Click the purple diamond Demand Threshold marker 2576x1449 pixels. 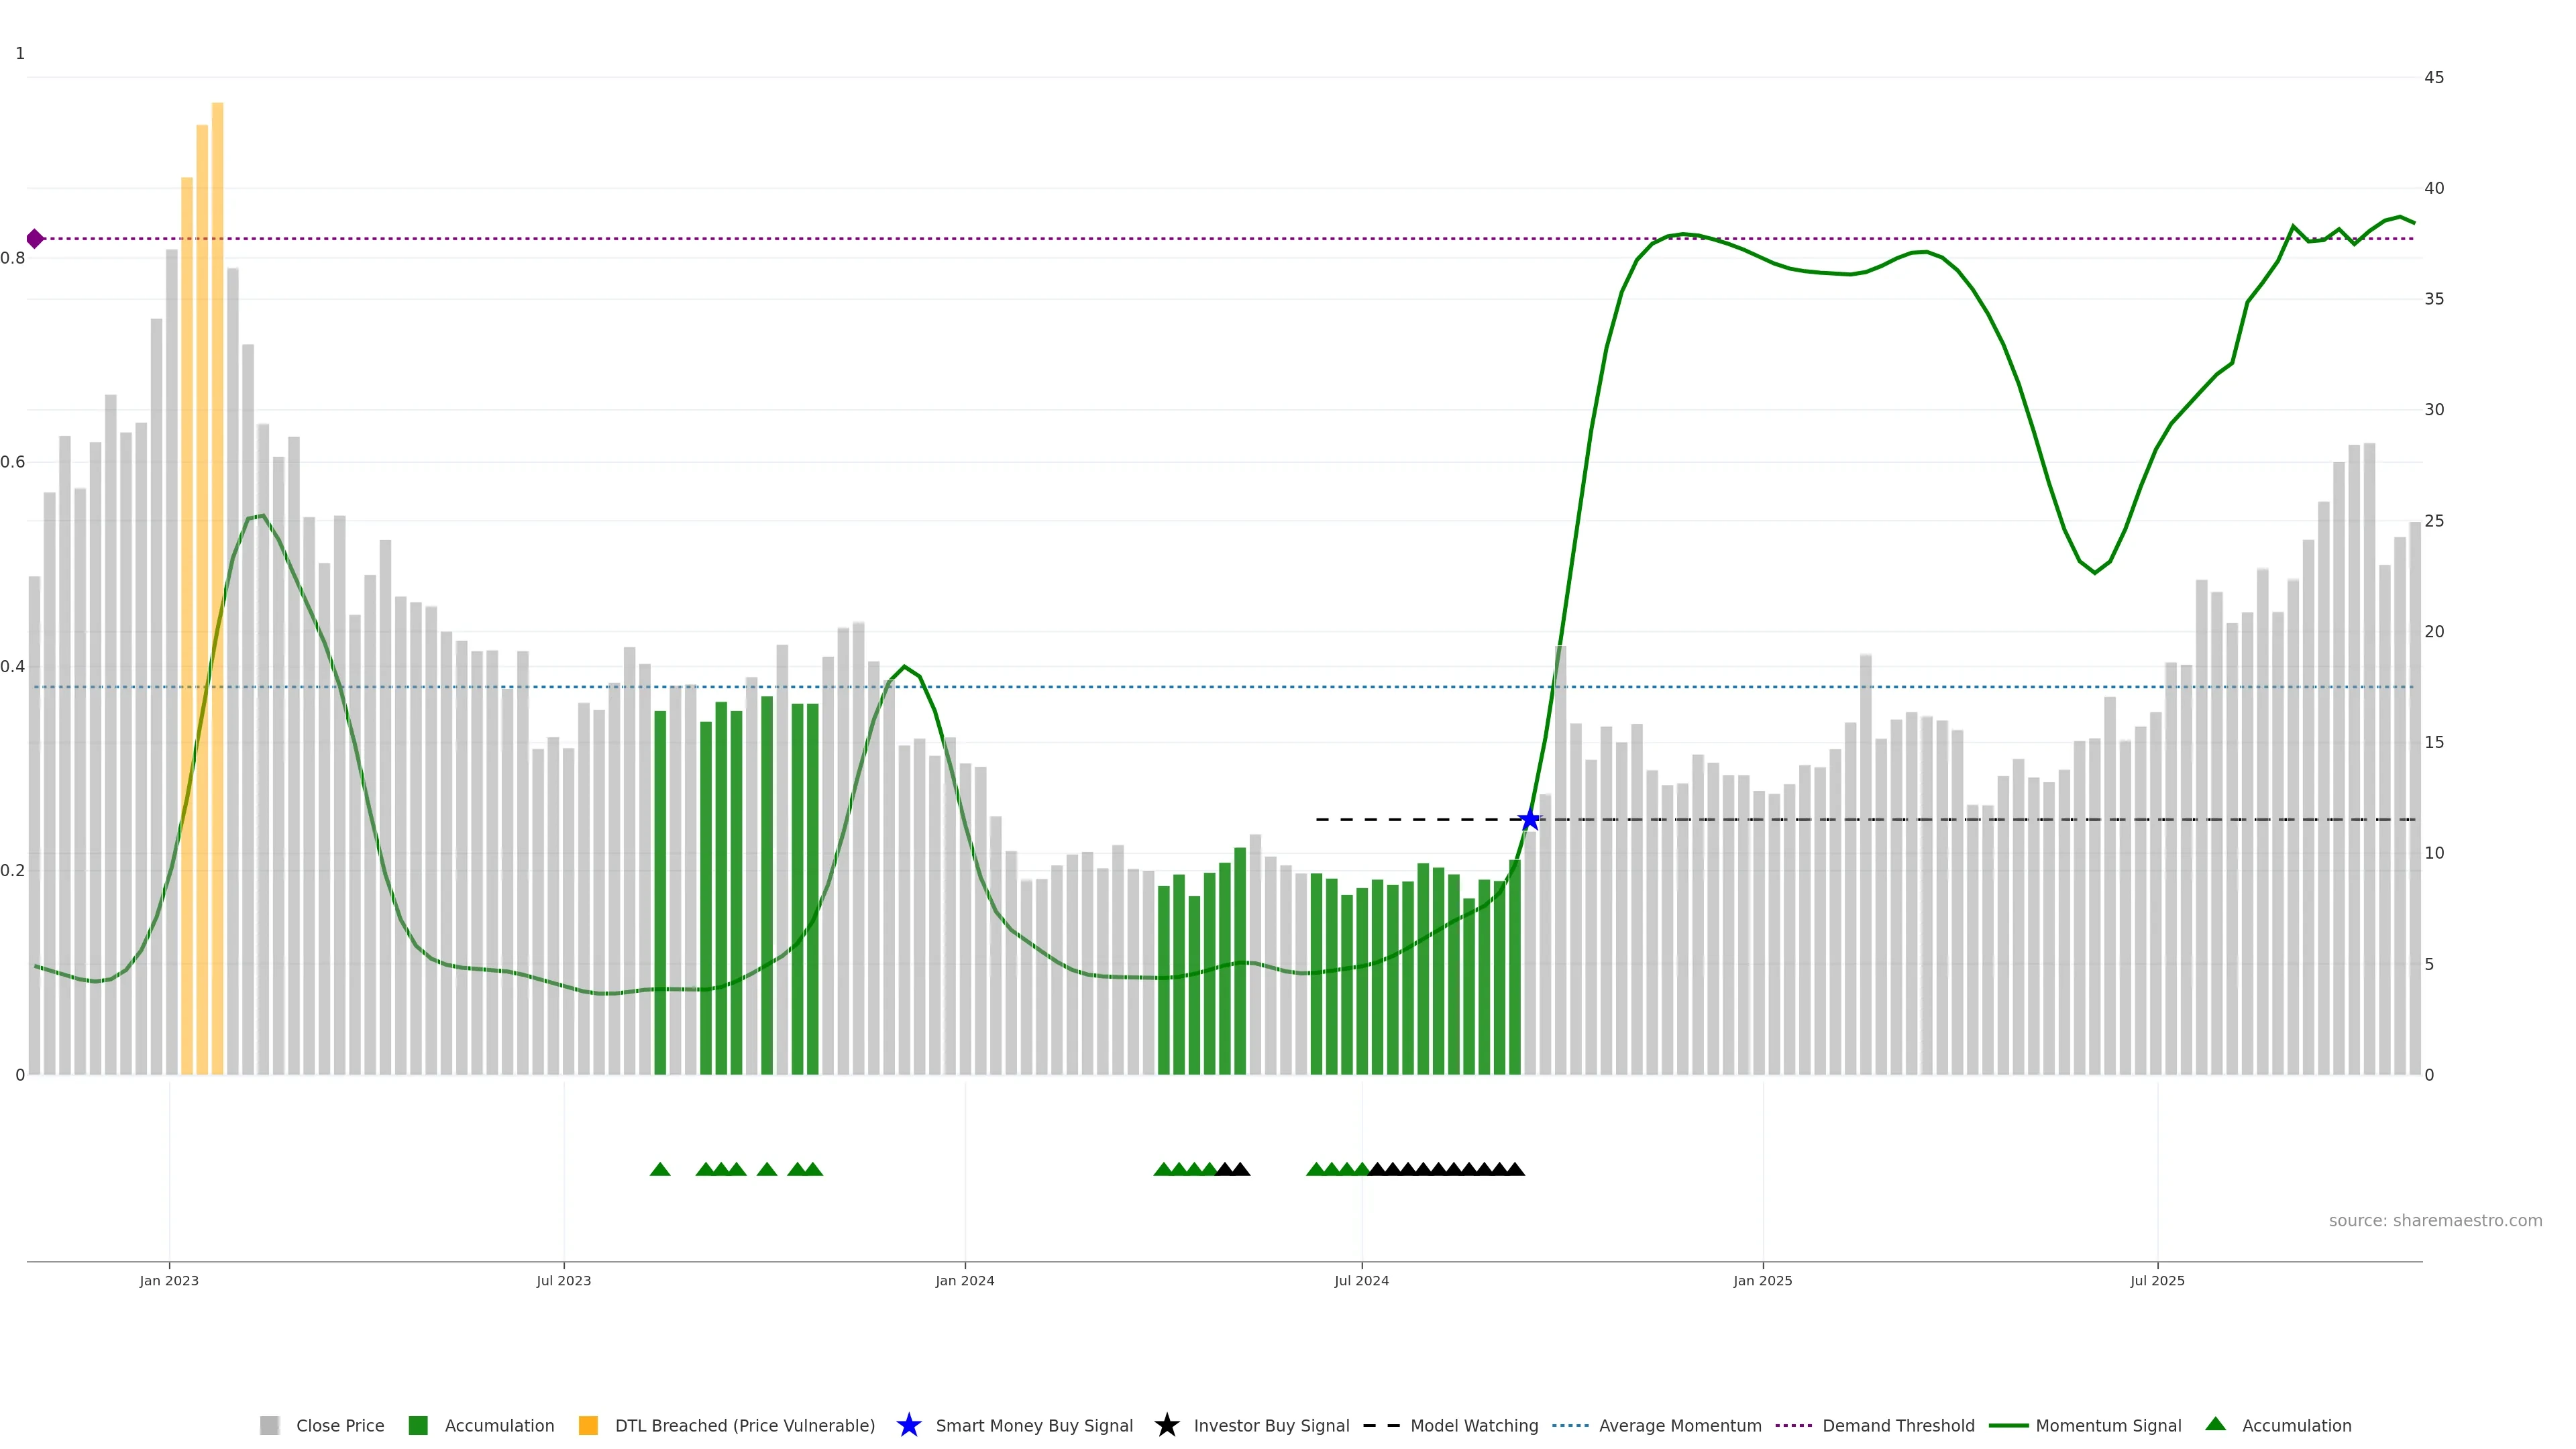pyautogui.click(x=35, y=239)
